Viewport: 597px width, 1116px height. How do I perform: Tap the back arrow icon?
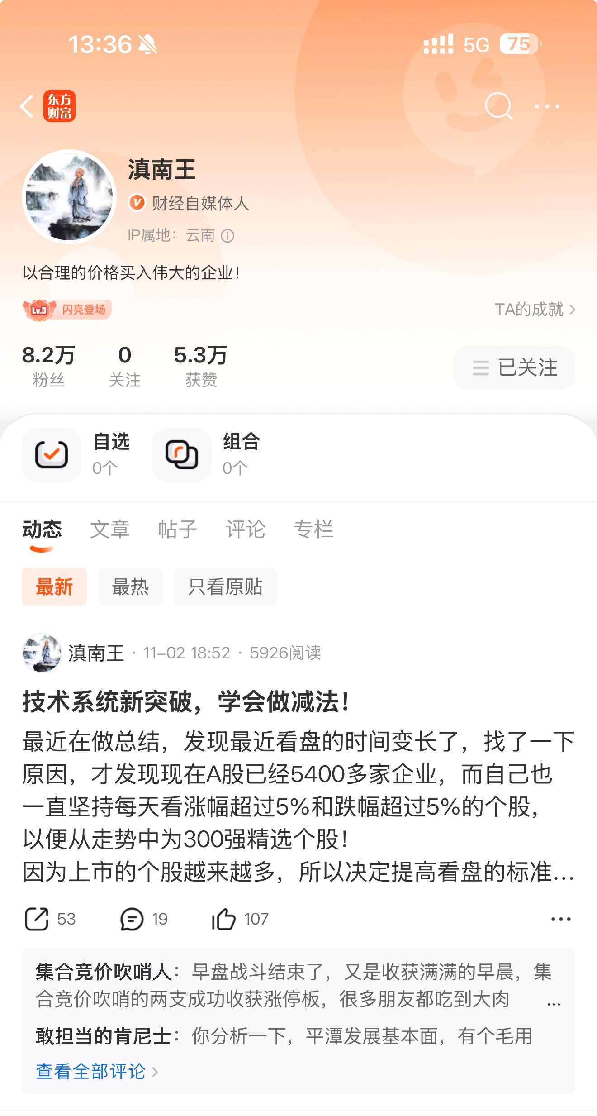(x=27, y=106)
